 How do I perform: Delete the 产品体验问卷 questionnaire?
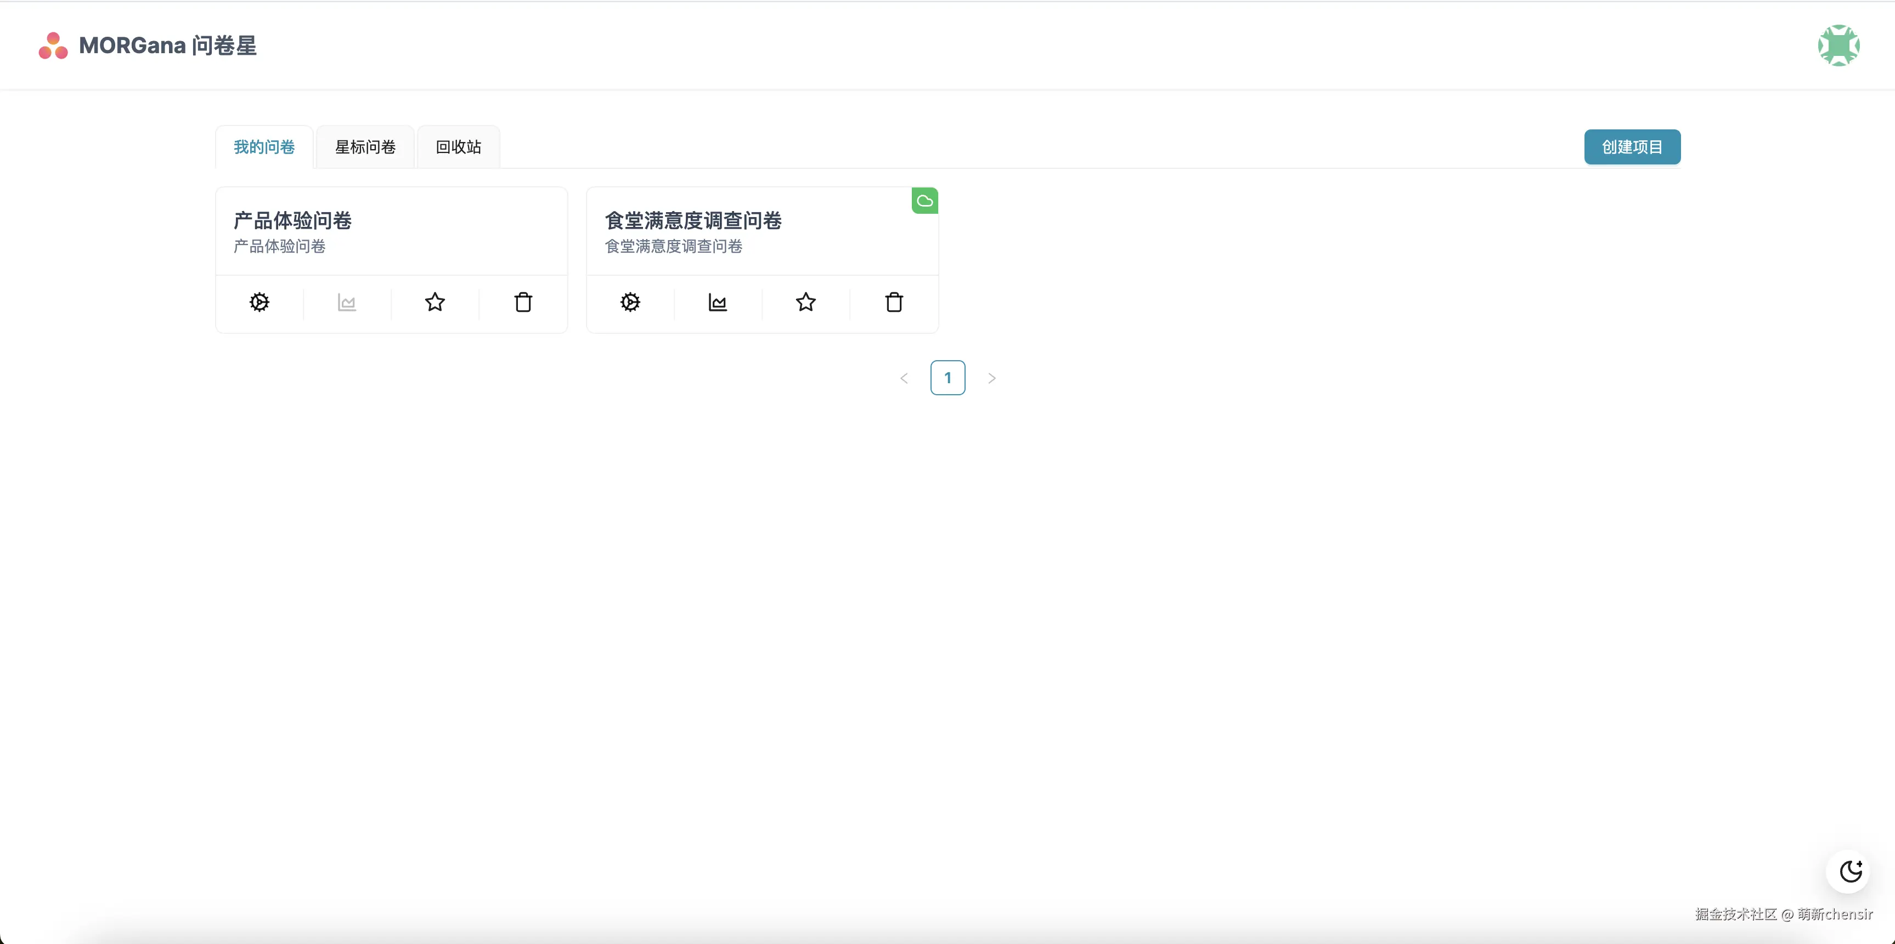click(523, 302)
